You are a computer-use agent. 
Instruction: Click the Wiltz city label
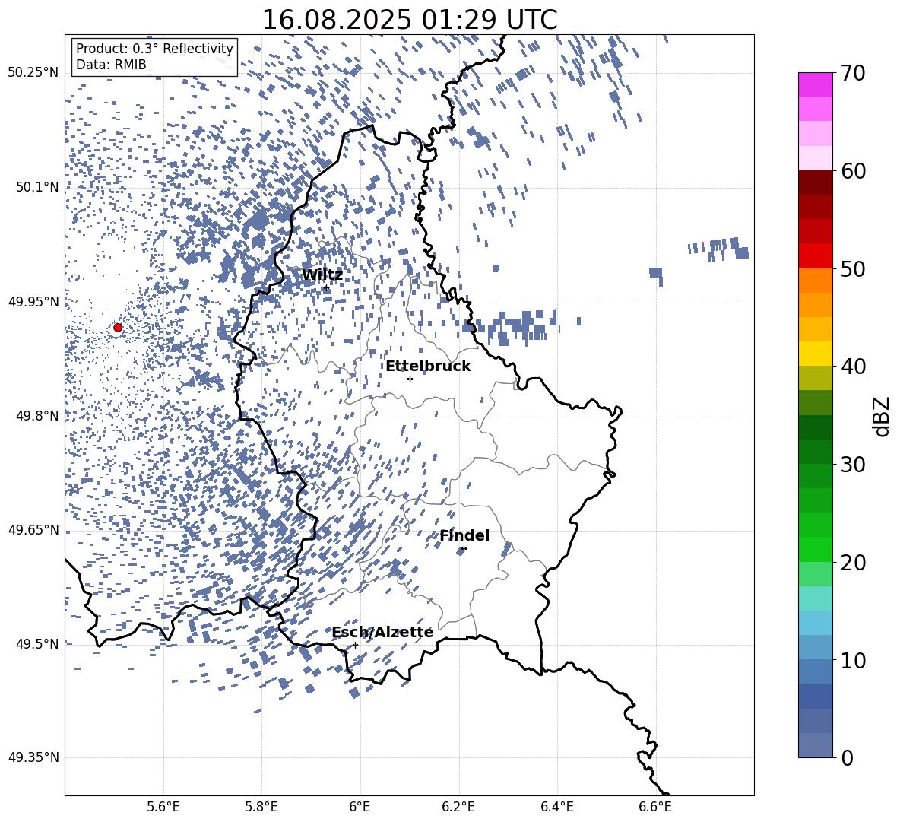(x=322, y=275)
